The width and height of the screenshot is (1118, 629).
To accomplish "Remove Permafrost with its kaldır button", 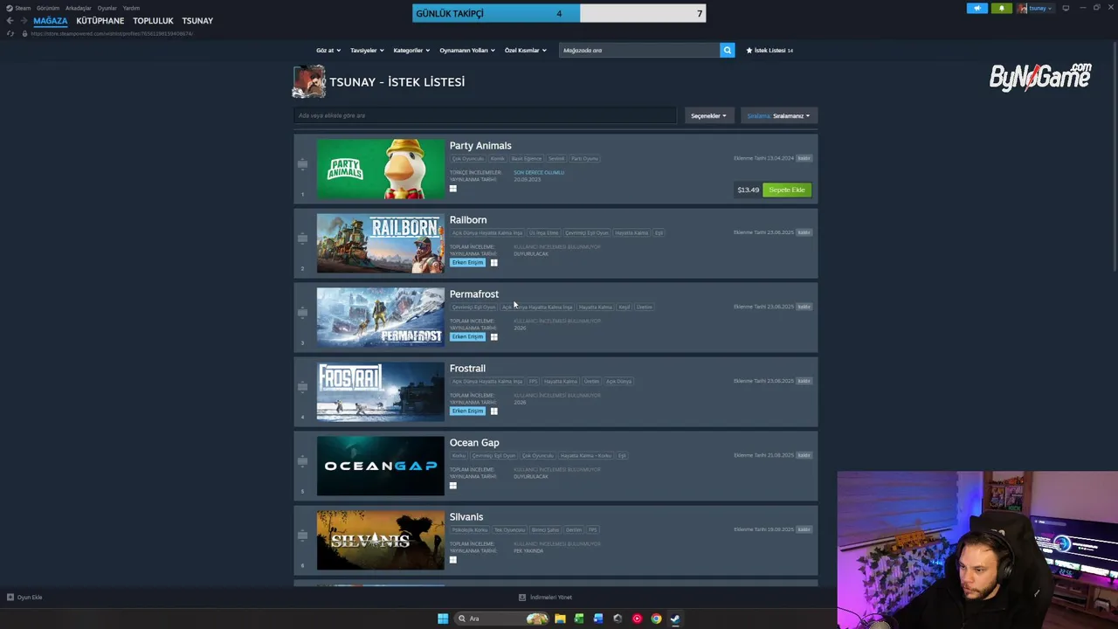I will coord(804,307).
